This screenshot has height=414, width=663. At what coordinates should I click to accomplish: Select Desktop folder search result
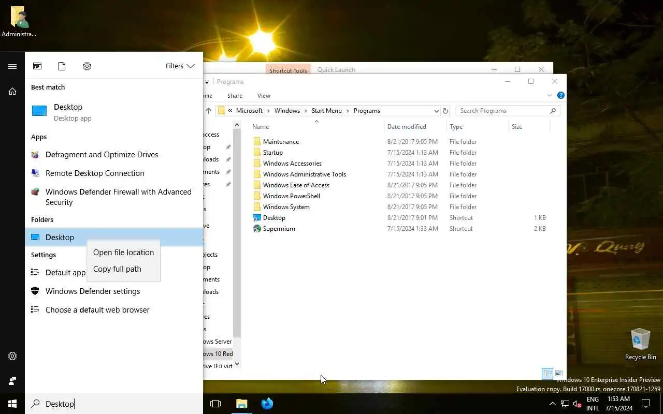[x=114, y=237]
